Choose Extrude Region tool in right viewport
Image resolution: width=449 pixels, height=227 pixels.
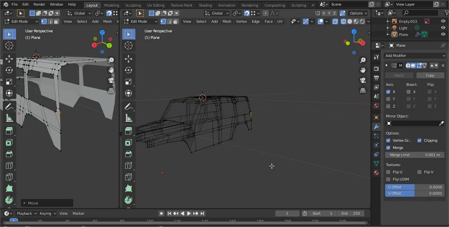128,132
